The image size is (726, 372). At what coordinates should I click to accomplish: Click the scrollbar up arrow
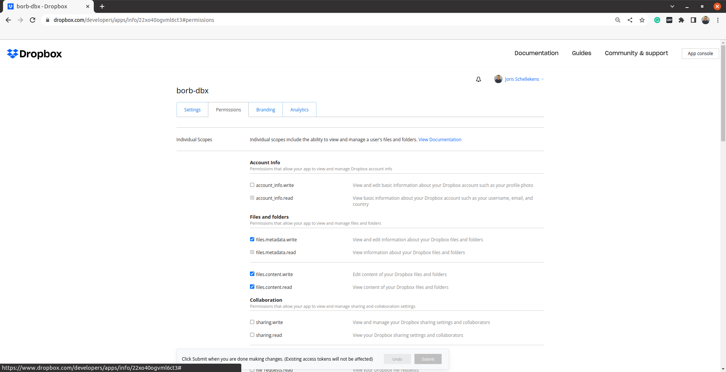(723, 43)
